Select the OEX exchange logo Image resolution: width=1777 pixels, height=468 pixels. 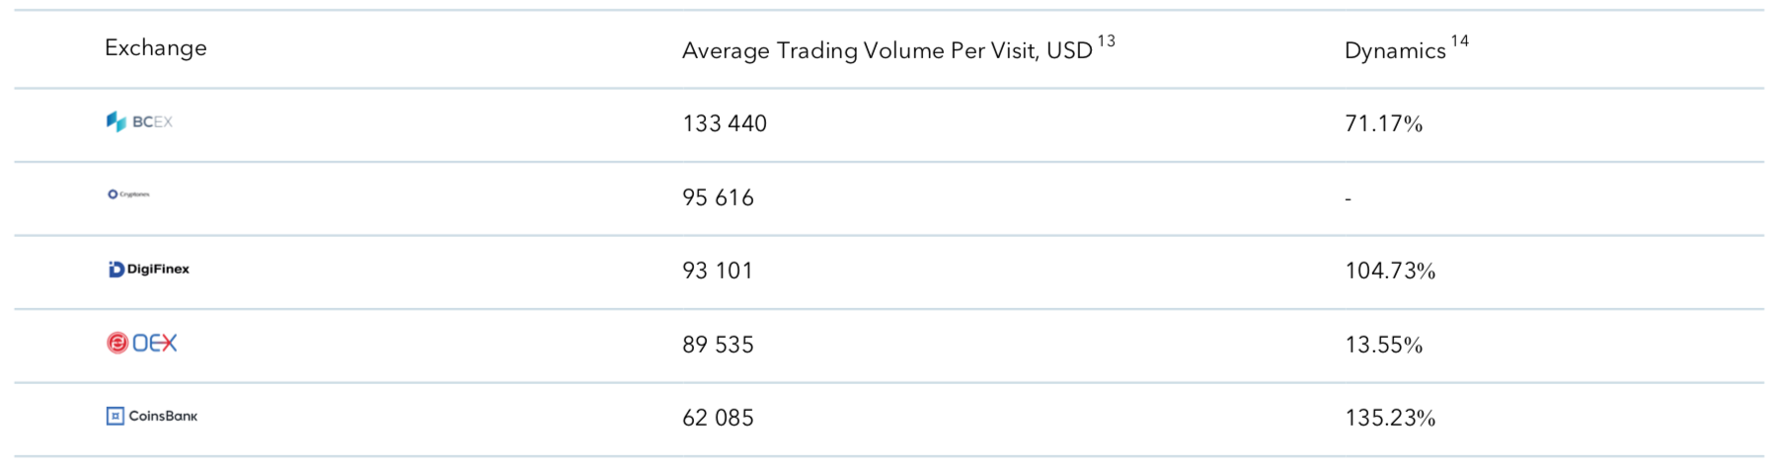point(141,343)
